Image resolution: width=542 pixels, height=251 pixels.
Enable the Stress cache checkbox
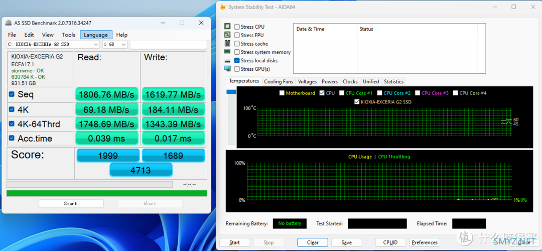tap(237, 44)
